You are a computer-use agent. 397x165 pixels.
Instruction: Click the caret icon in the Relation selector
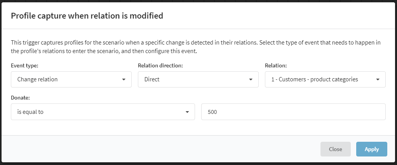378,79
